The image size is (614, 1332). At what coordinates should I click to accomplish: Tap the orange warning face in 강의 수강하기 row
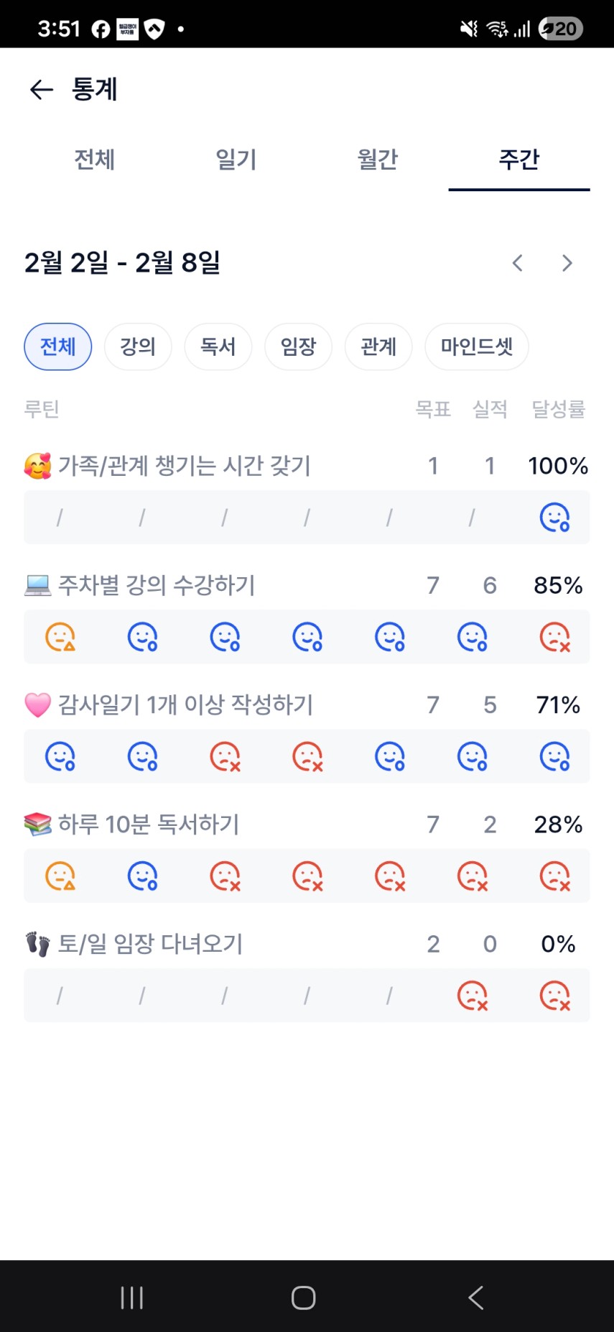pyautogui.click(x=60, y=637)
